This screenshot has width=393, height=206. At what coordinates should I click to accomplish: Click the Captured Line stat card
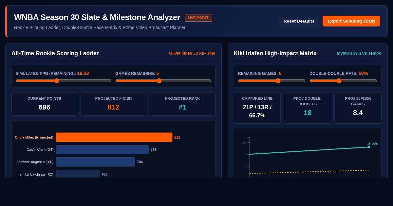point(257,108)
